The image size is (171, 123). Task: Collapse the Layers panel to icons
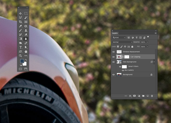pyautogui.click(x=156, y=31)
